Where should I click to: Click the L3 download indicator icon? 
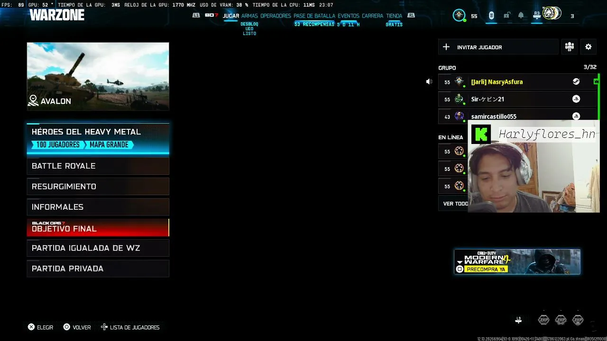click(x=518, y=320)
